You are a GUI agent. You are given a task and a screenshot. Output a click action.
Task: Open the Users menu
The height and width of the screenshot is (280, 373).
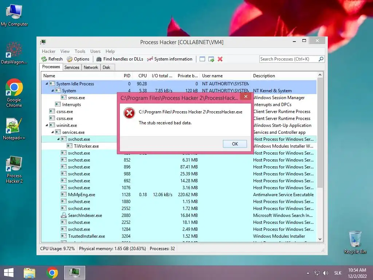pyautogui.click(x=95, y=51)
